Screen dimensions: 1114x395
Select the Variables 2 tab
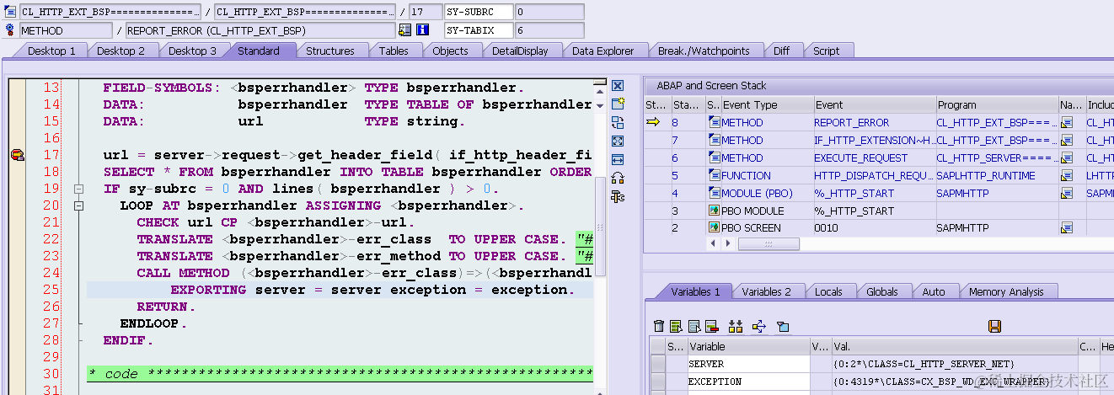[x=766, y=291]
